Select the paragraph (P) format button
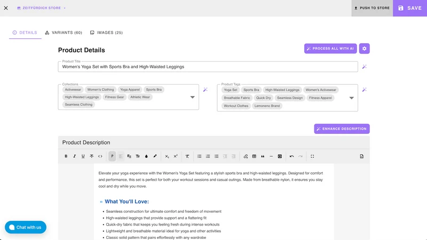This screenshot has width=427, height=240. point(112,156)
